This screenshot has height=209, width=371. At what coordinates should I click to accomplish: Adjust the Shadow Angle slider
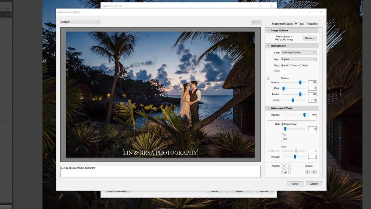click(x=293, y=100)
